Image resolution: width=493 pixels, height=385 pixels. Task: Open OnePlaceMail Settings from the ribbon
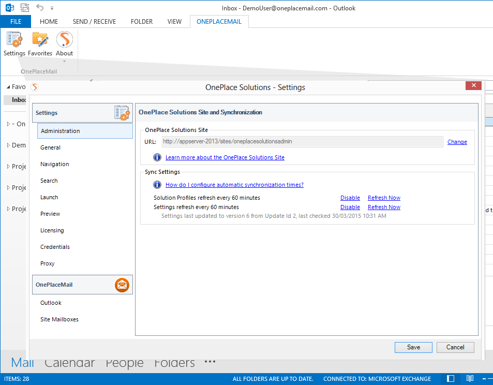pos(14,44)
